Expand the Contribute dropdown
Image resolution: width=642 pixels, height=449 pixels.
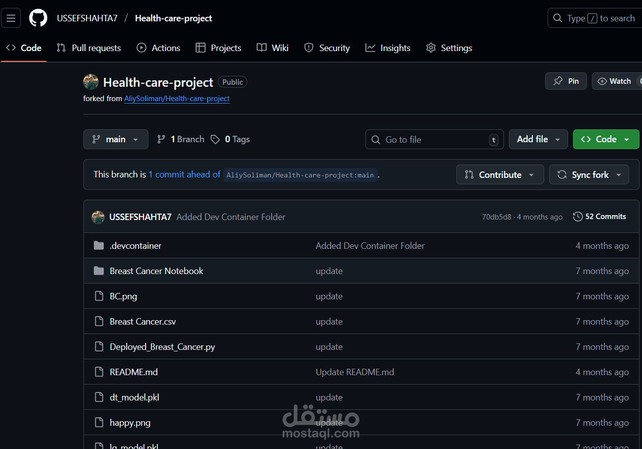coord(500,175)
